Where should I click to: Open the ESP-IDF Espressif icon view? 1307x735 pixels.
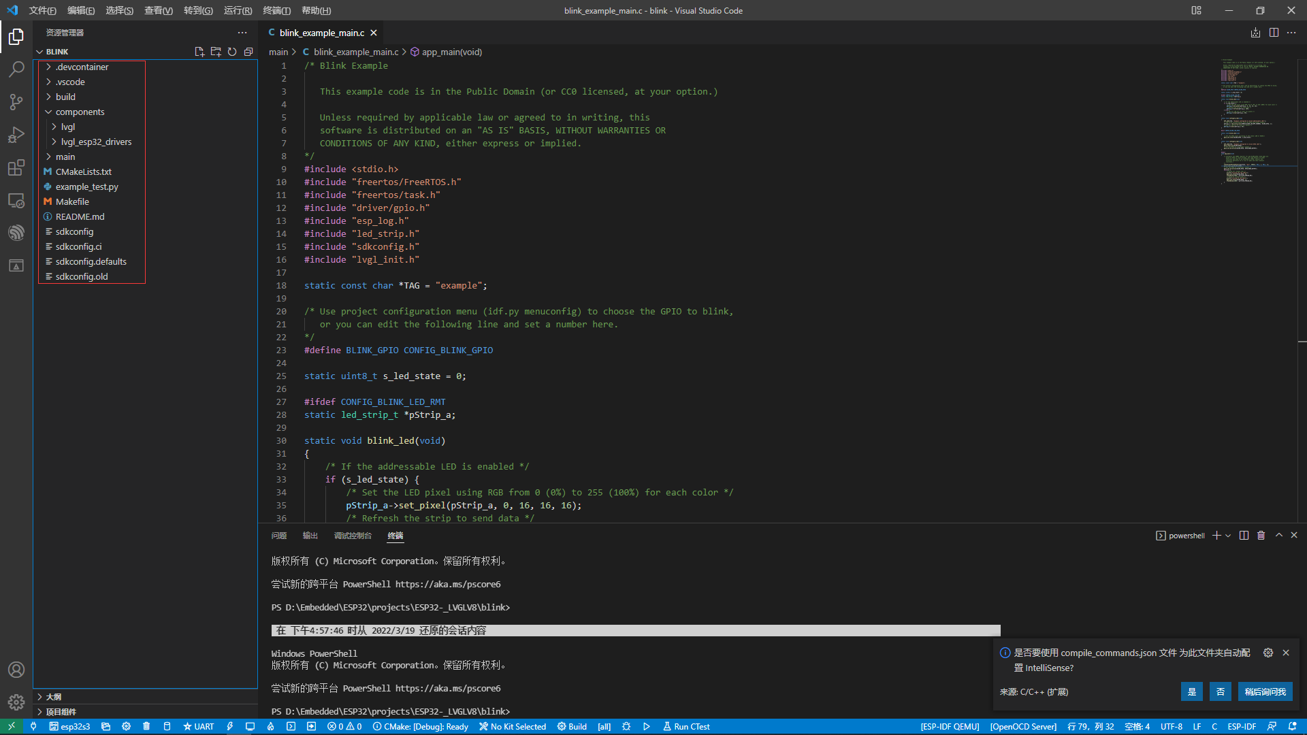[16, 233]
